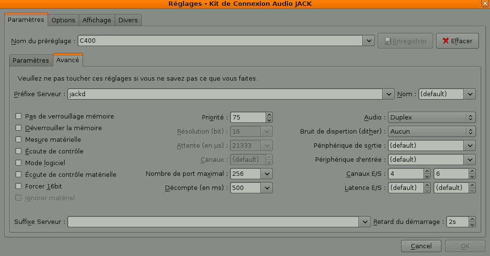This screenshot has height=256, width=490.
Task: Expand the Suffixe Serveur dropdown arrow
Action: click(365, 222)
